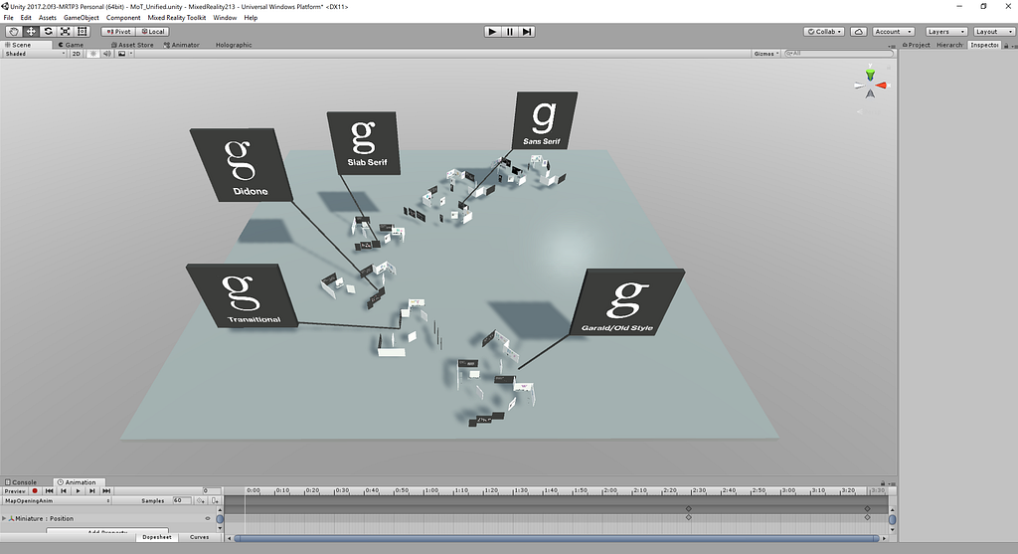Click the red X axis of scene gizmo
This screenshot has height=554, width=1018.
point(882,86)
